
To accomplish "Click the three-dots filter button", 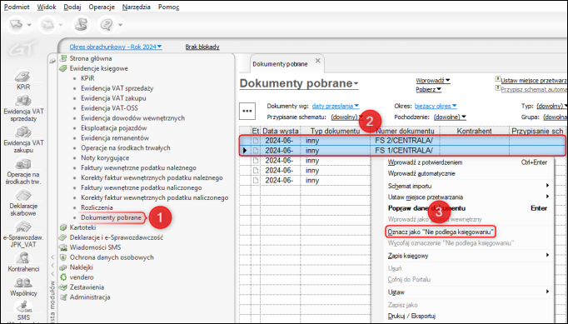I will [x=247, y=111].
